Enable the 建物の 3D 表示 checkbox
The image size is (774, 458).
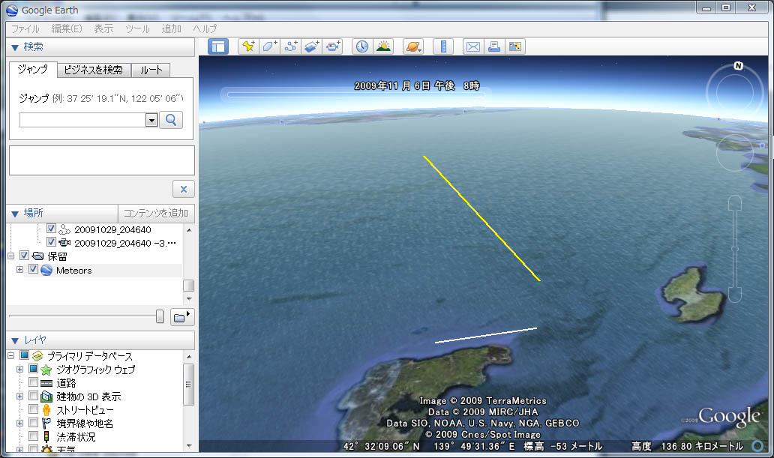click(33, 396)
